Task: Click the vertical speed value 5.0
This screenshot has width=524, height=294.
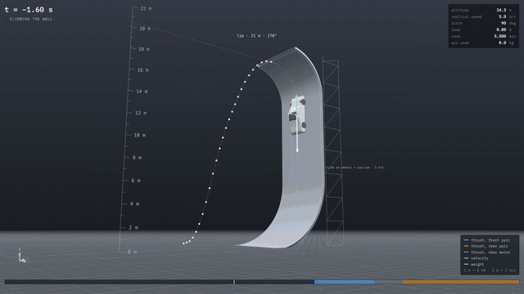Action: 502,16
